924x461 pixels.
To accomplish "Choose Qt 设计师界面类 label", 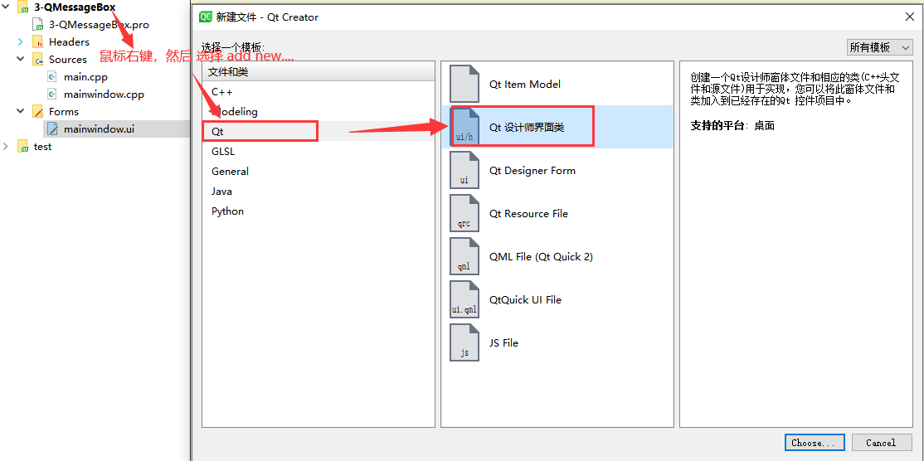I will click(527, 127).
